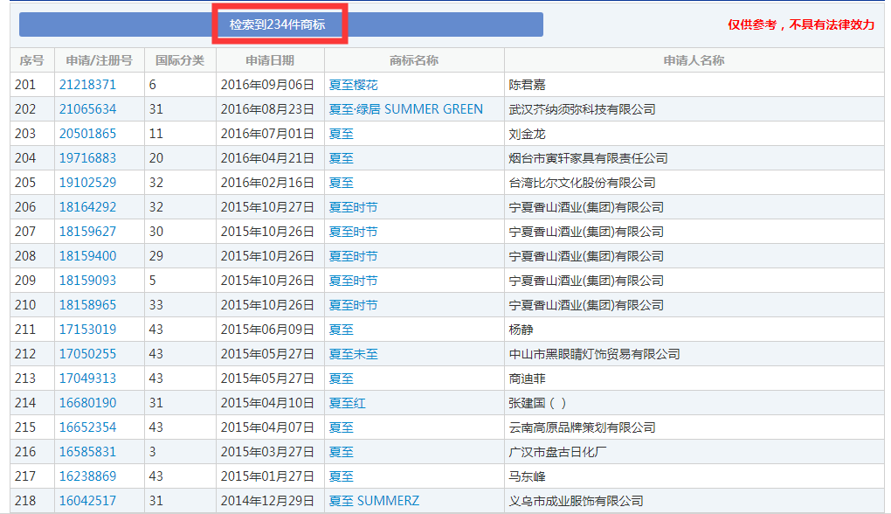The image size is (891, 514).
Task: Open registration number 16238869
Action: coord(87,476)
